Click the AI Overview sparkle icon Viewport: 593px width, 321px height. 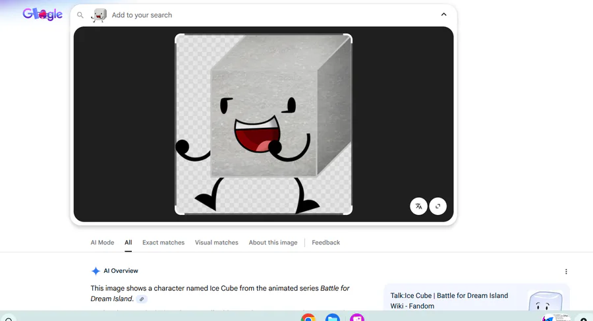pos(96,271)
